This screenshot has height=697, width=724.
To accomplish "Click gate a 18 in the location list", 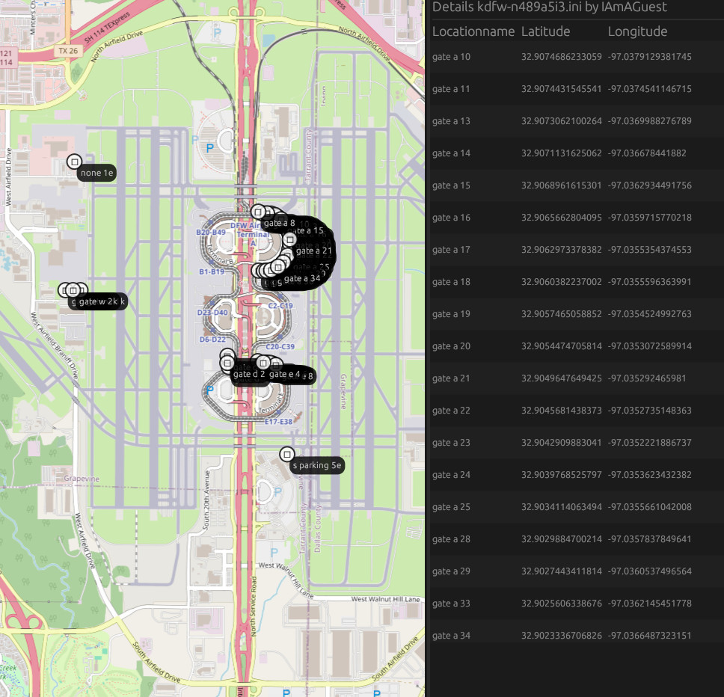I will point(577,282).
